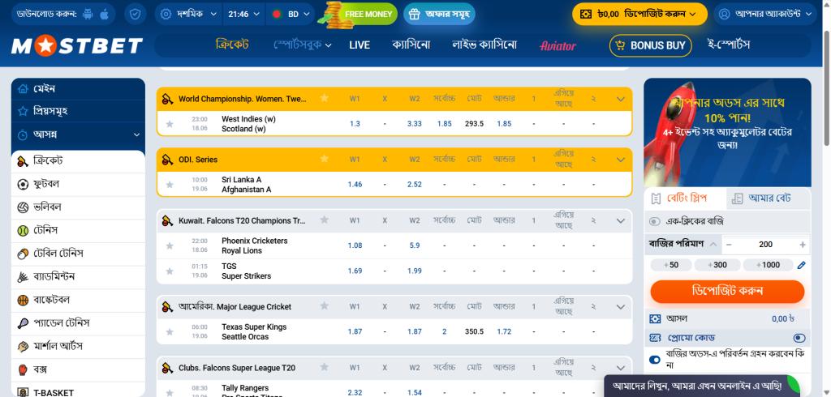
Task: Favorite the Sri Lanka A match star
Action: (170, 185)
